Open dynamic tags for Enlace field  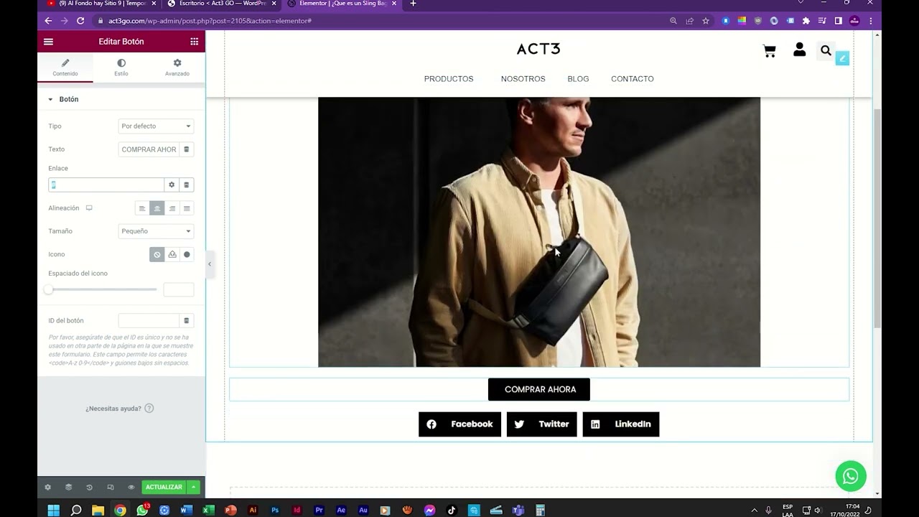[x=187, y=185]
